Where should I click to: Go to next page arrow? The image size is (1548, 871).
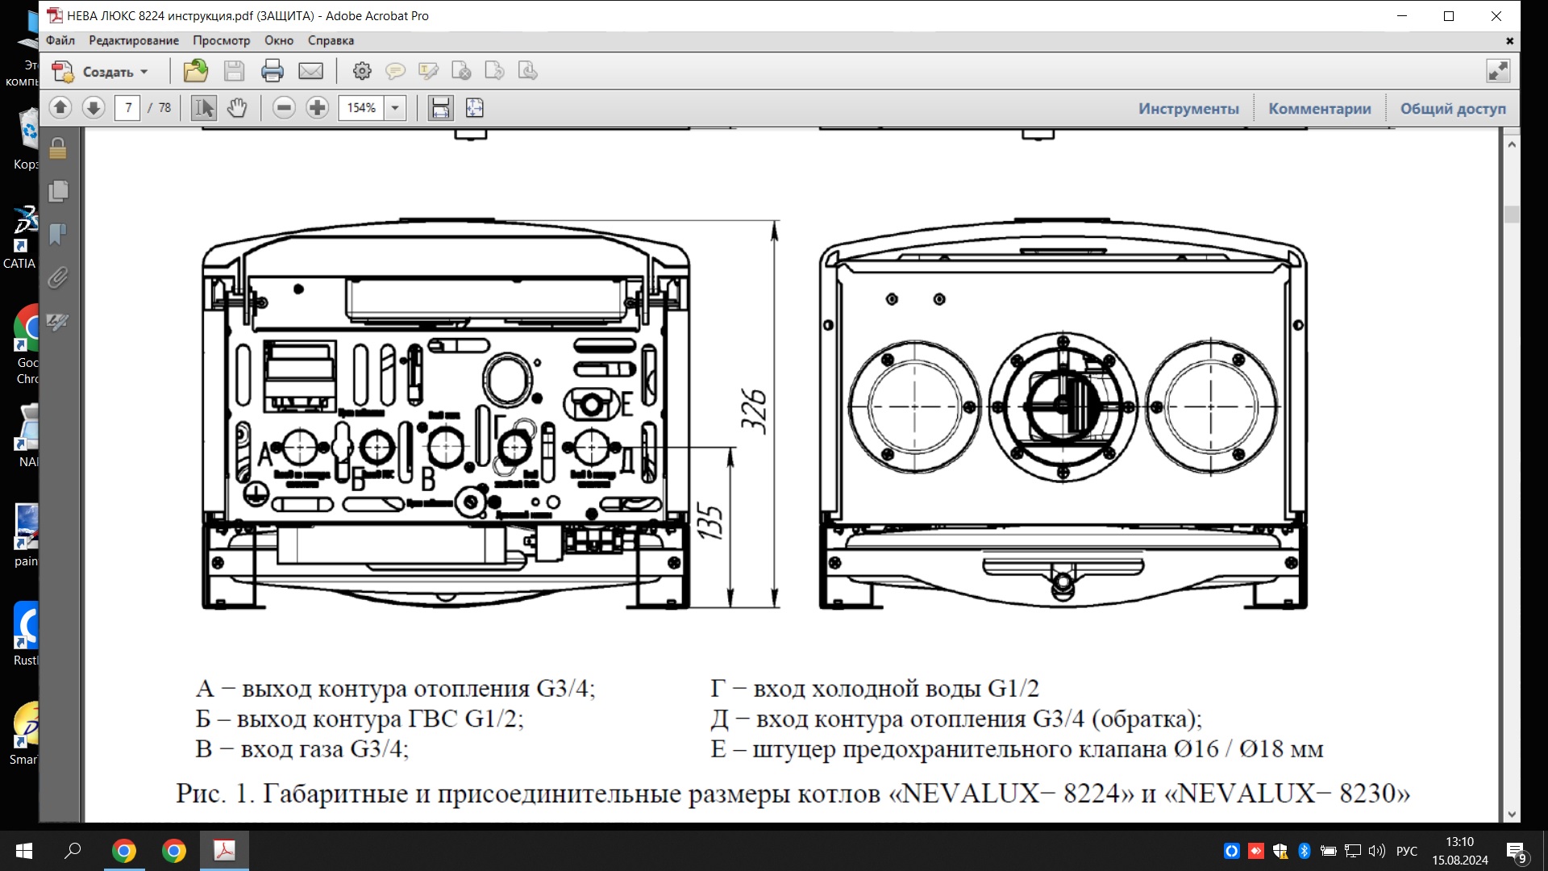pos(94,107)
